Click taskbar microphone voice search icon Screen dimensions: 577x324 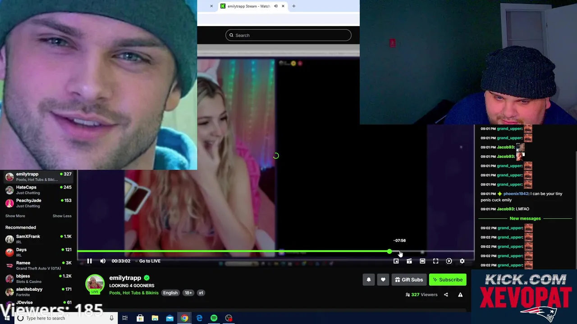pyautogui.click(x=111, y=318)
